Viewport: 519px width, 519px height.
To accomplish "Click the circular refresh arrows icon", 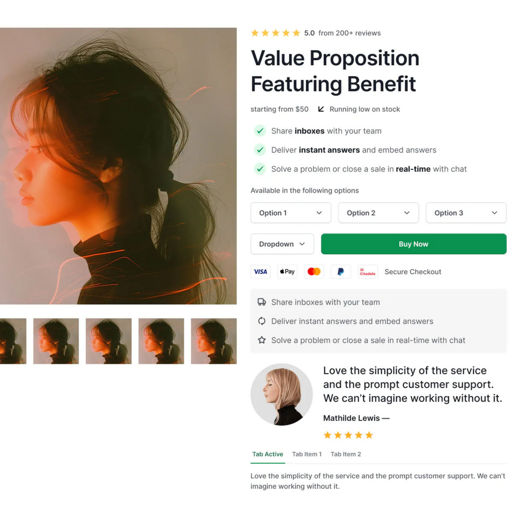I will pos(262,321).
